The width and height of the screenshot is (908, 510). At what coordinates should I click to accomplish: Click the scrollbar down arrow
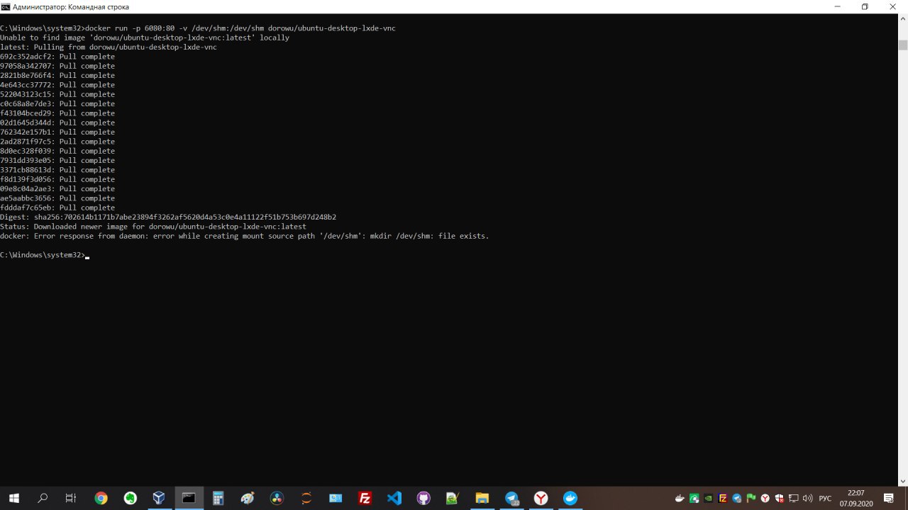[x=903, y=481]
